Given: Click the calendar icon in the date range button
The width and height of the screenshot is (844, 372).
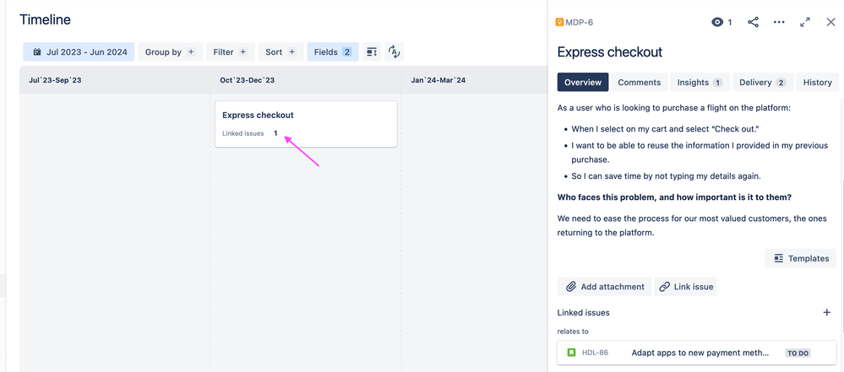Looking at the screenshot, I should [x=37, y=52].
